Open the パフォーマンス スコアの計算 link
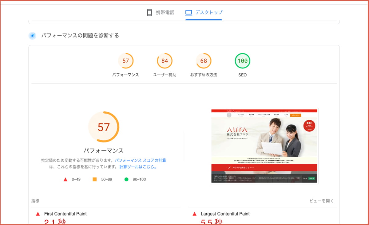 pos(140,160)
